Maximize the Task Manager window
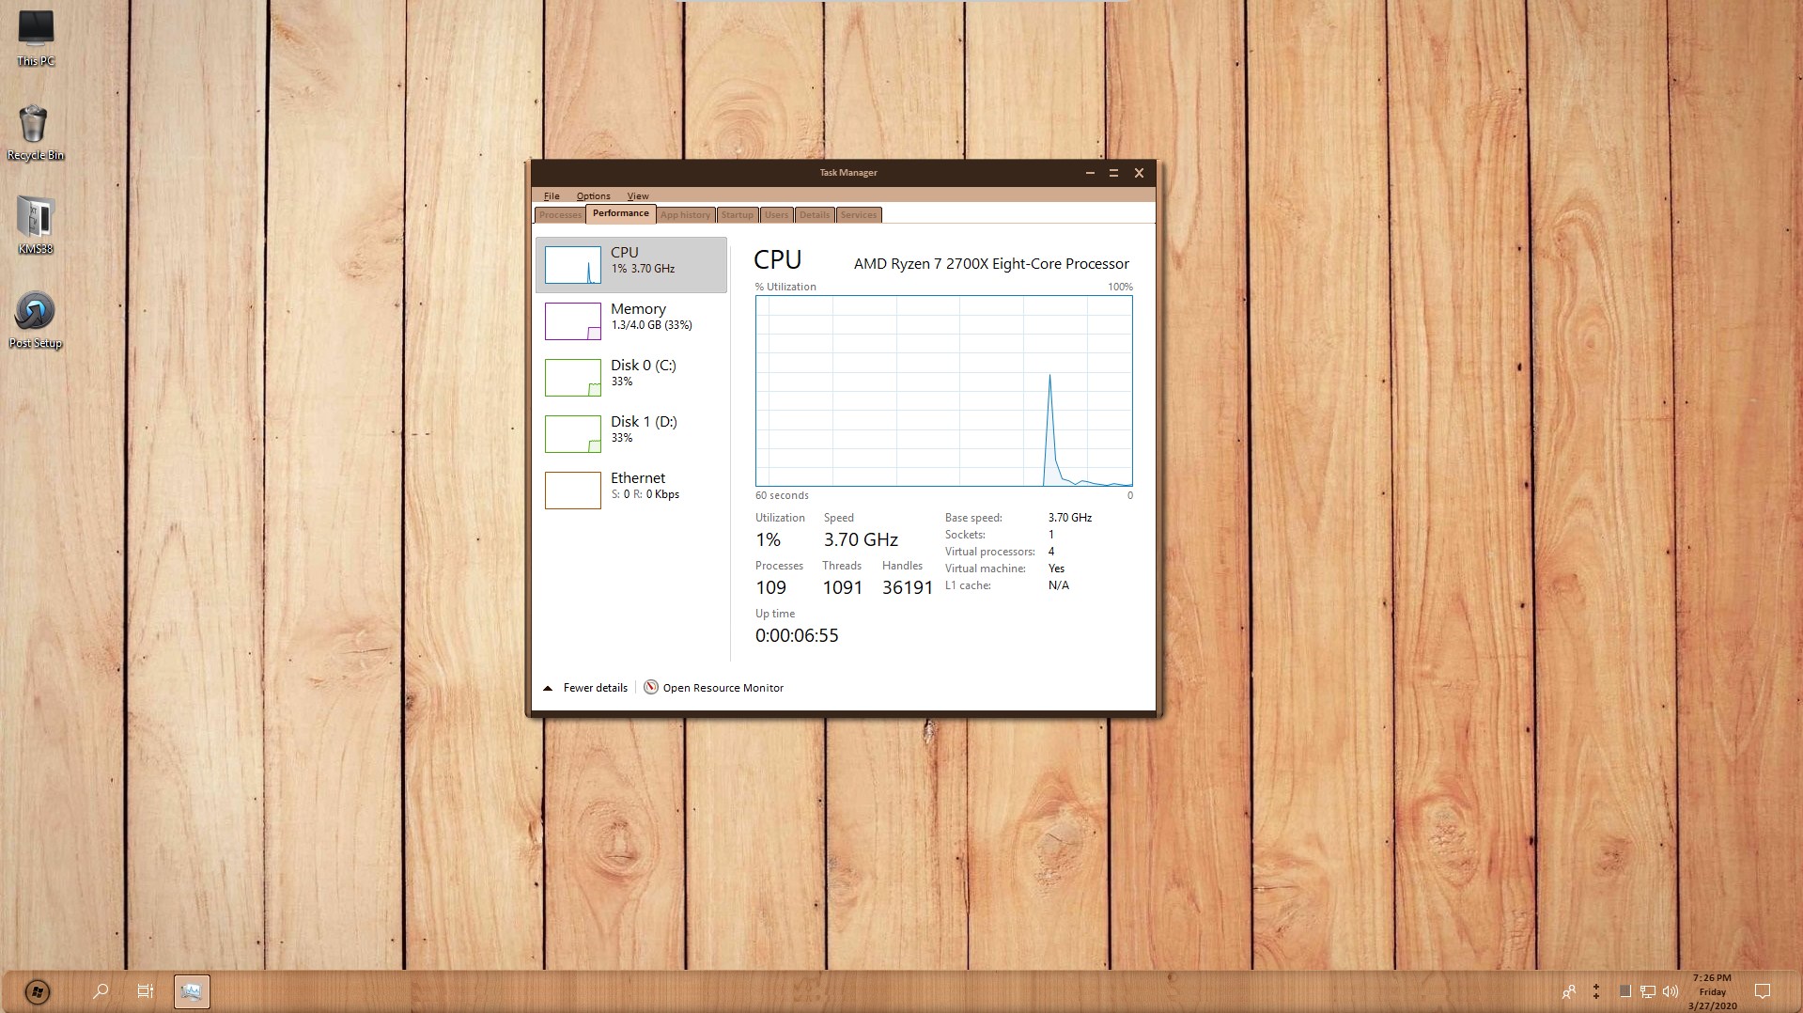This screenshot has height=1013, width=1803. pos(1113,173)
